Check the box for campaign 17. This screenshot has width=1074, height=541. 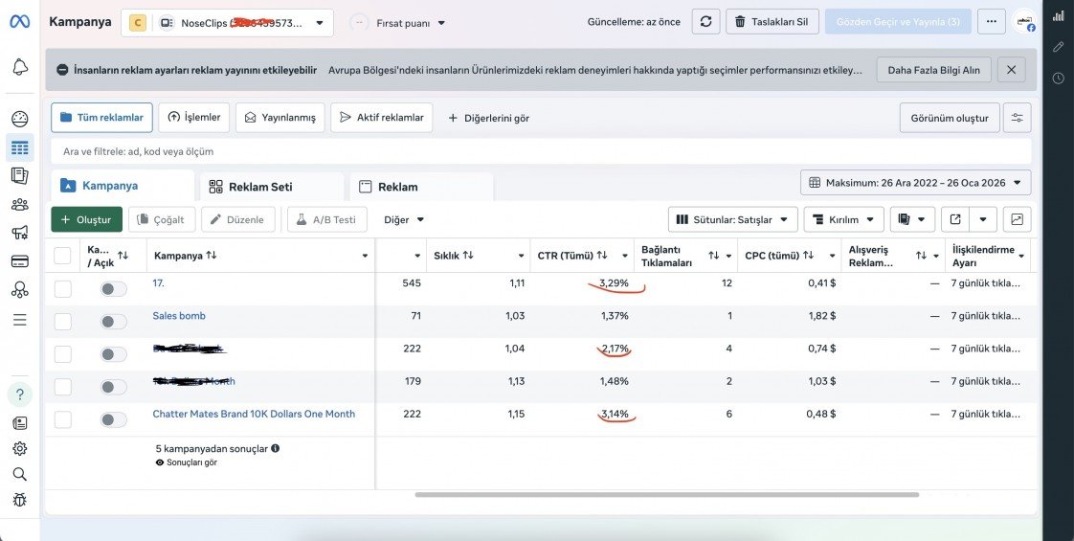click(x=63, y=289)
